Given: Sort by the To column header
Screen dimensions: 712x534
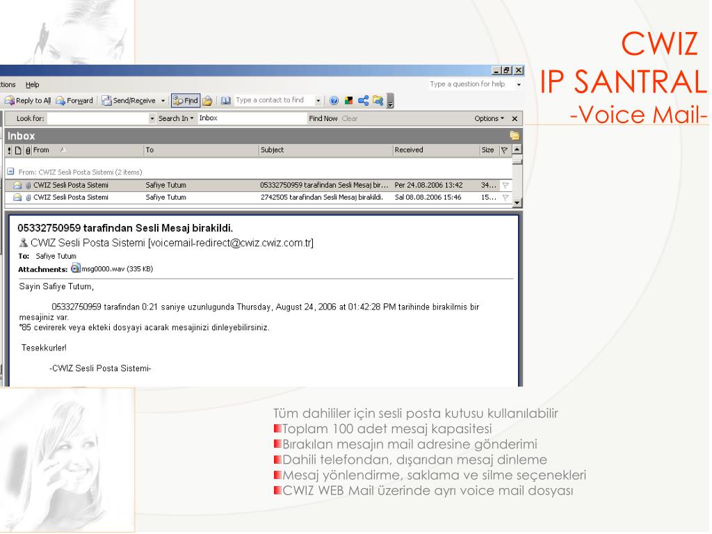Looking at the screenshot, I should (x=201, y=150).
